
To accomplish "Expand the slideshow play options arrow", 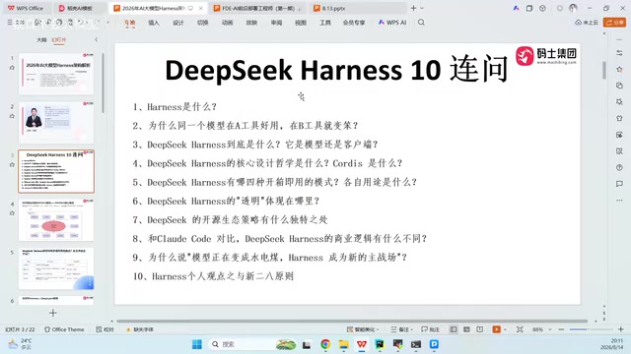I will coord(505,329).
